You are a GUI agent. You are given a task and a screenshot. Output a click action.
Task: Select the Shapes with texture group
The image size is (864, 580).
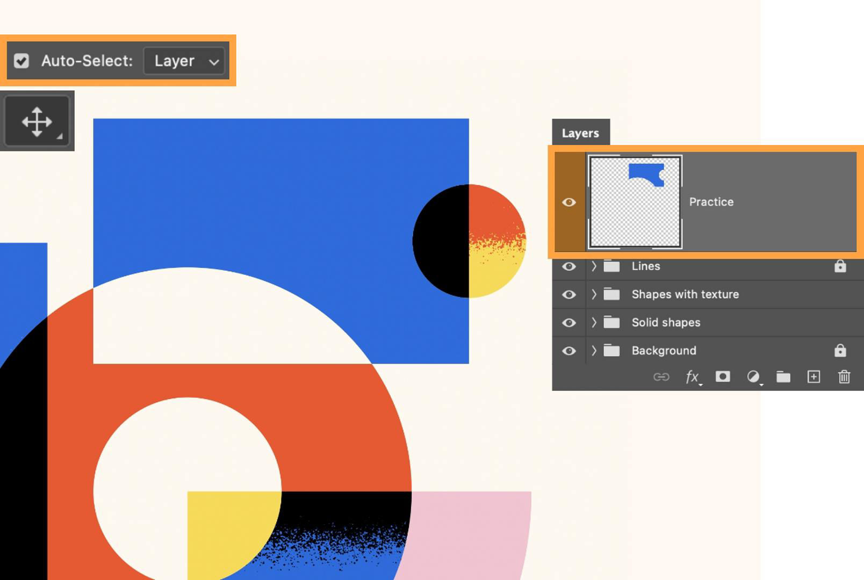[685, 294]
